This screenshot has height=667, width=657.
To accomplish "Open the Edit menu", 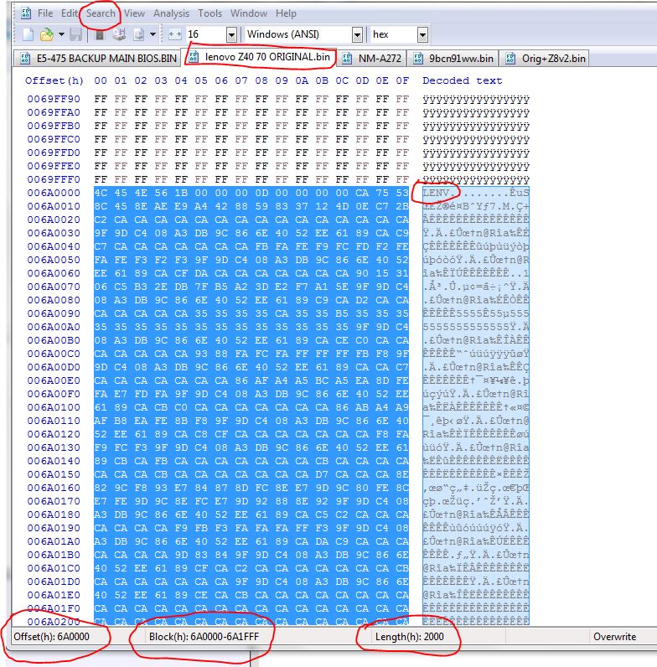I will tap(69, 13).
